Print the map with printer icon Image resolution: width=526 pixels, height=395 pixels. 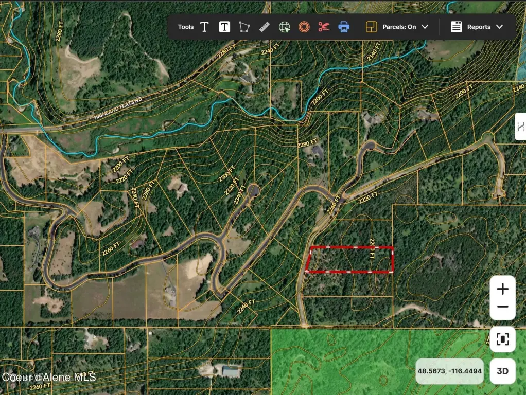coord(344,27)
